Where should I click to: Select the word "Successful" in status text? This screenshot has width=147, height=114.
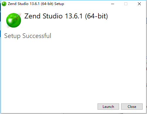pyautogui.click(x=37, y=36)
